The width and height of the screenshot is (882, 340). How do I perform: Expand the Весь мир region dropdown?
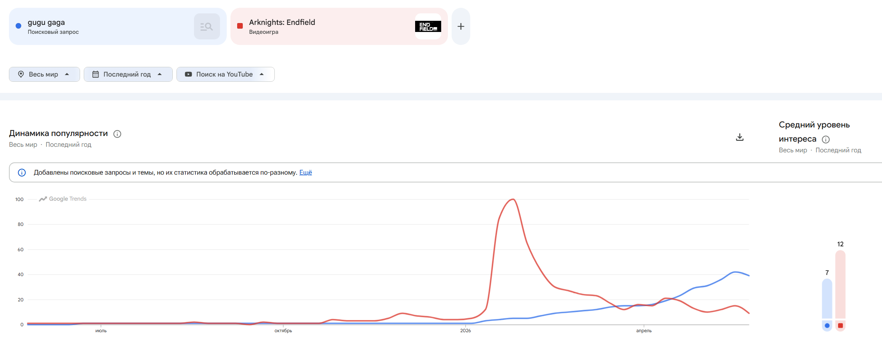[44, 74]
